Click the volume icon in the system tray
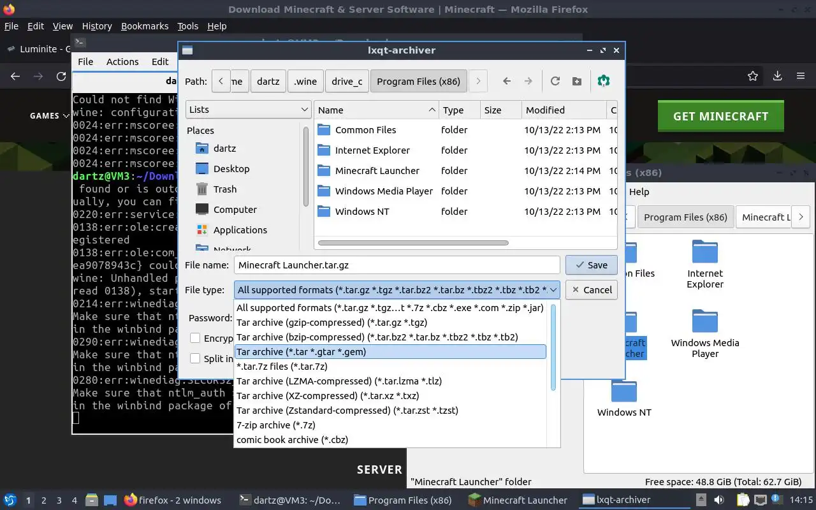This screenshot has width=816, height=510. [719, 500]
